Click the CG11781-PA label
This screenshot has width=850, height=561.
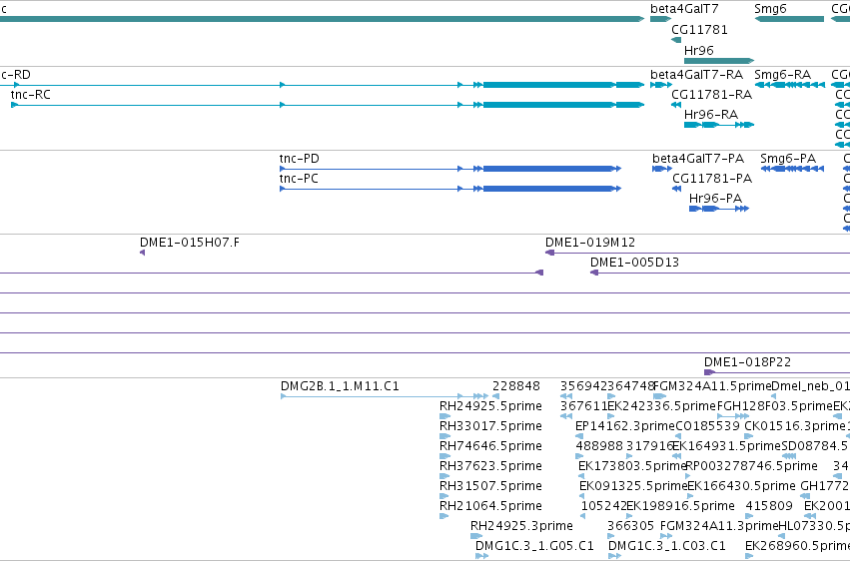click(712, 179)
